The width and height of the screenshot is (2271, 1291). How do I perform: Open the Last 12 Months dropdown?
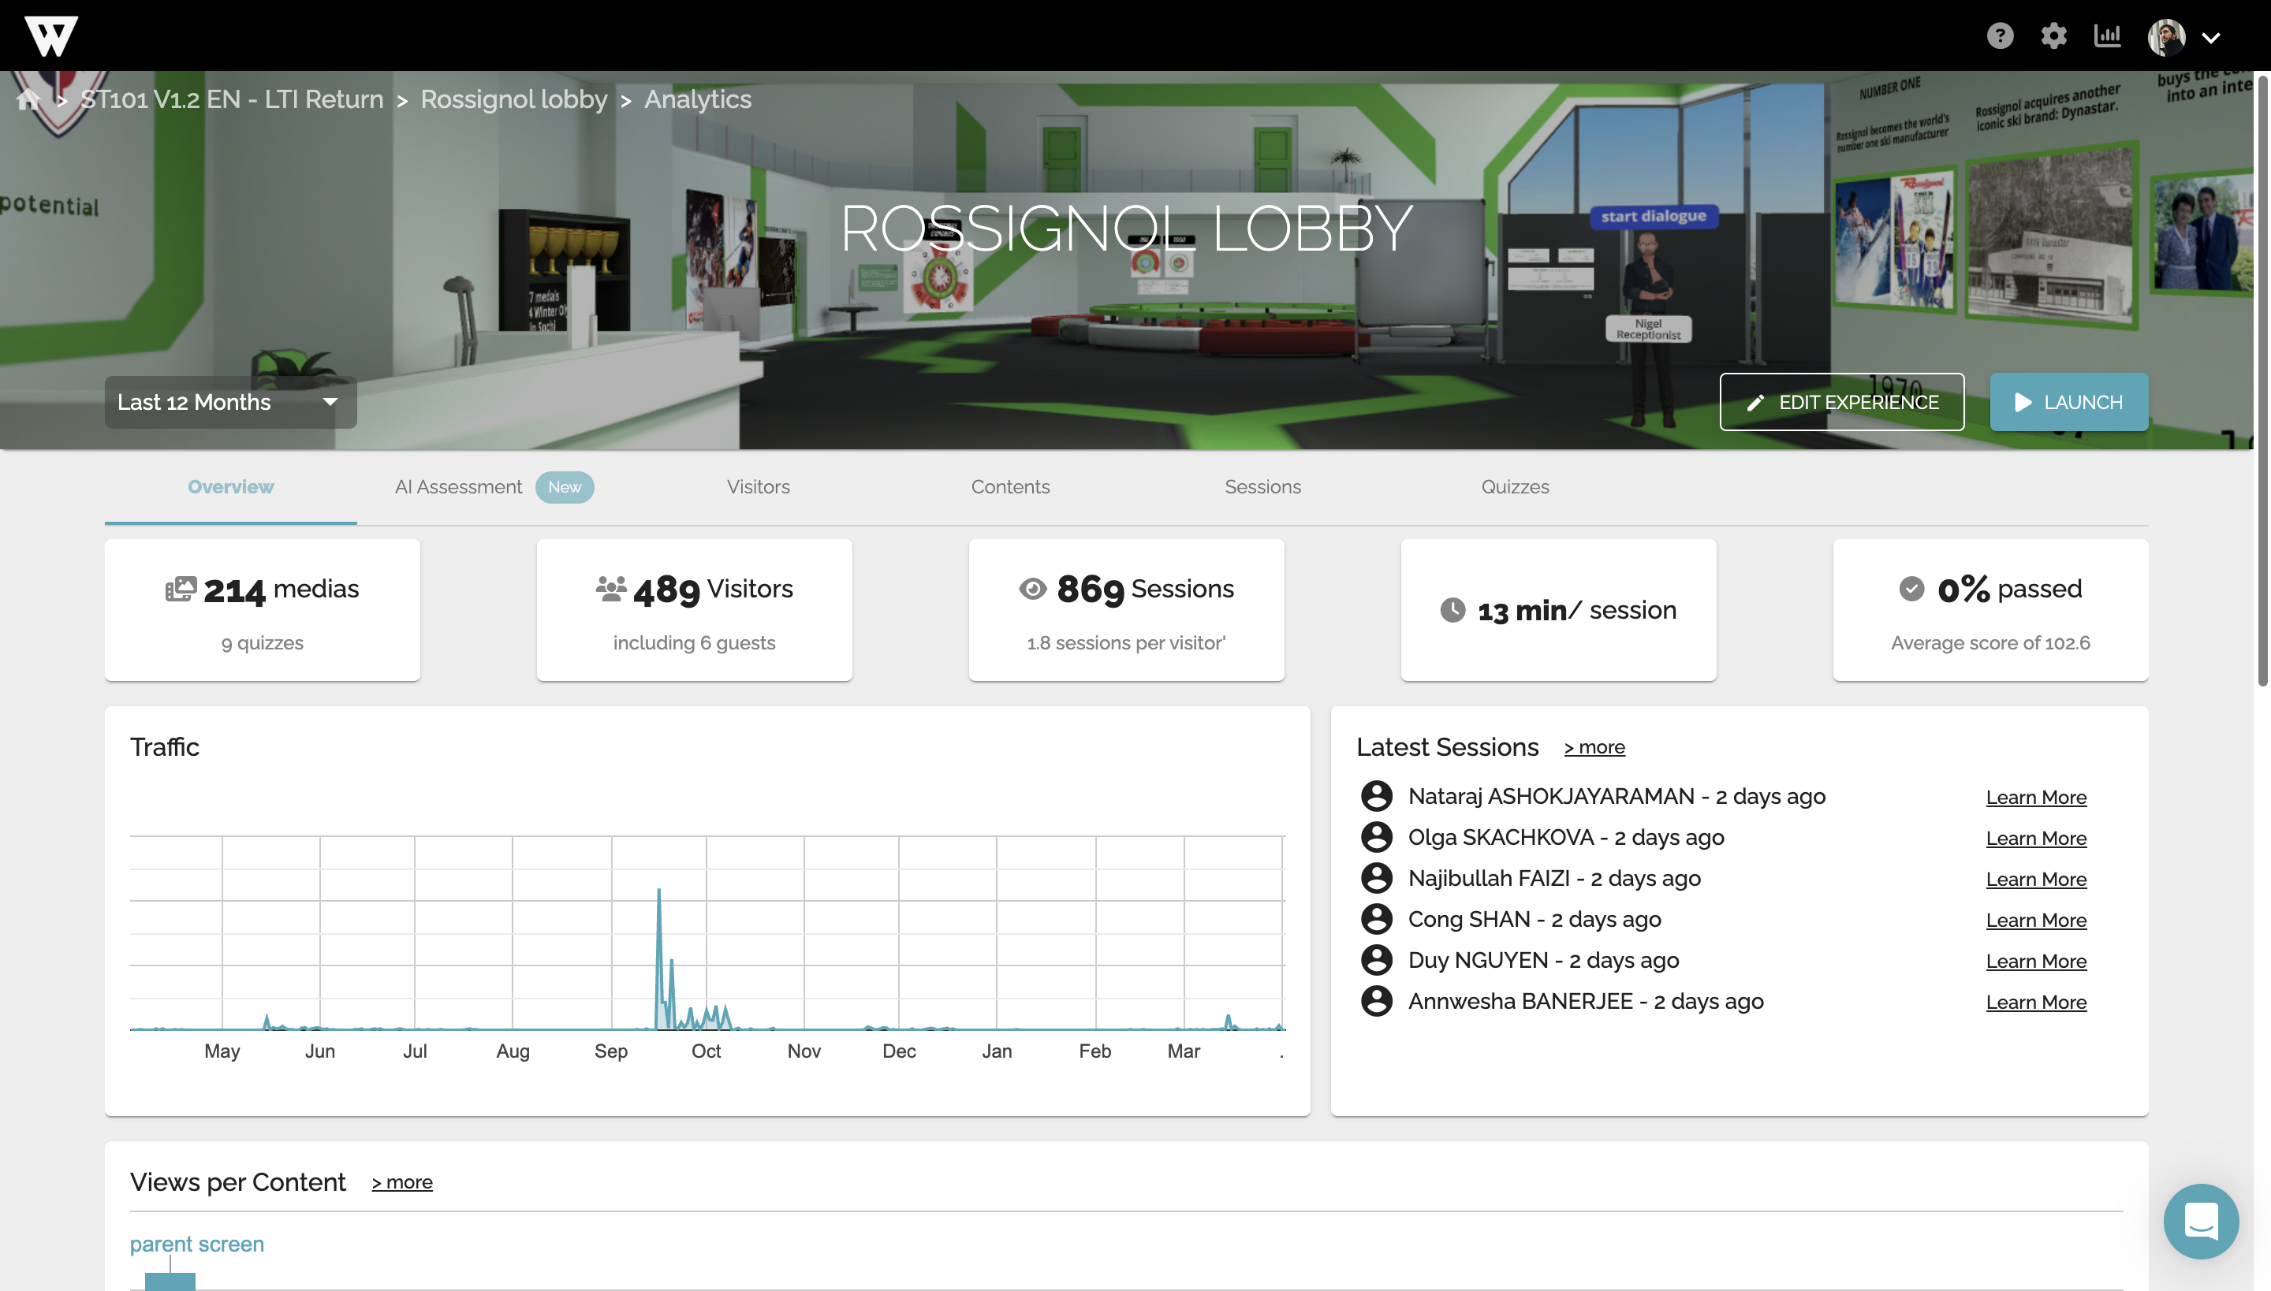230,403
